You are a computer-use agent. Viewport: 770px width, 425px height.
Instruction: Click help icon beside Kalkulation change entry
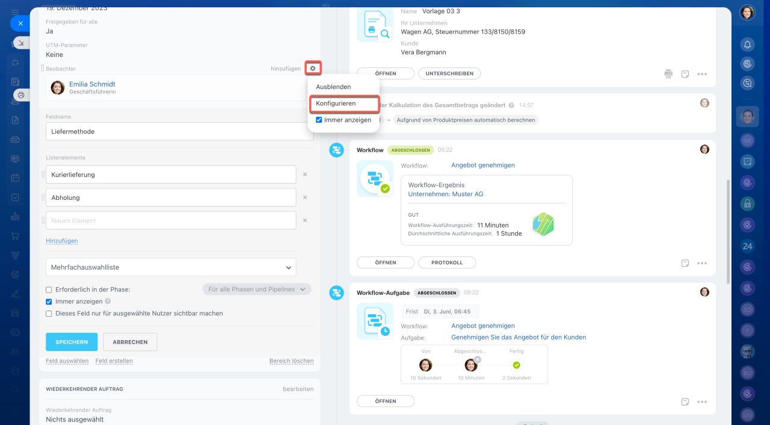pyautogui.click(x=511, y=105)
